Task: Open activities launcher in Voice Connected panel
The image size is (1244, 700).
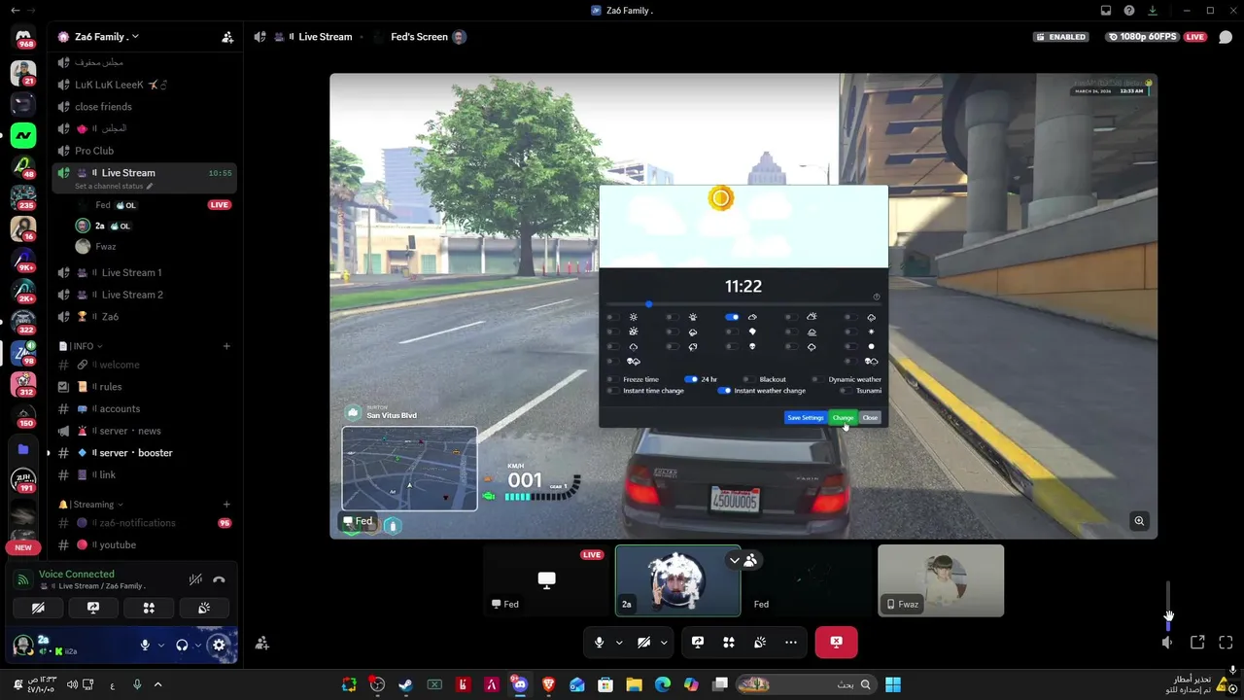Action: tap(149, 608)
